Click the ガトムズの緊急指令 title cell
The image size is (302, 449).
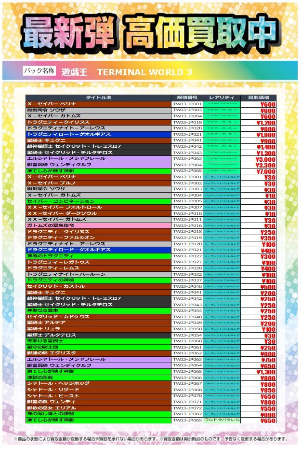tap(99, 225)
